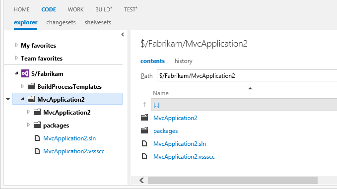Open the BUILD hub
Viewport: 337px width, 189px height.
pos(104,9)
